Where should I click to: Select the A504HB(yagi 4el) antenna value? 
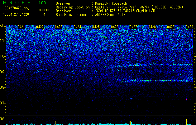click(110, 15)
